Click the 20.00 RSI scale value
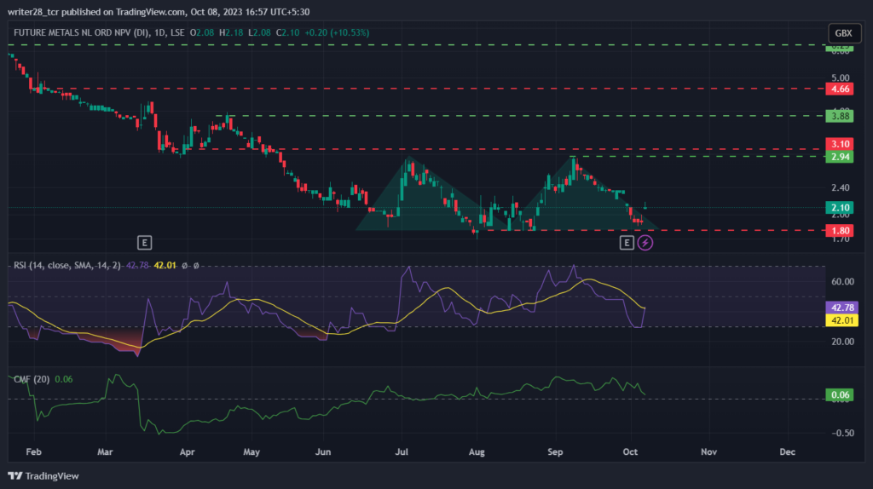 click(x=842, y=342)
